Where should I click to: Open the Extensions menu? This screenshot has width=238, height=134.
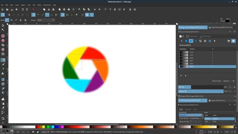pos(47,5)
